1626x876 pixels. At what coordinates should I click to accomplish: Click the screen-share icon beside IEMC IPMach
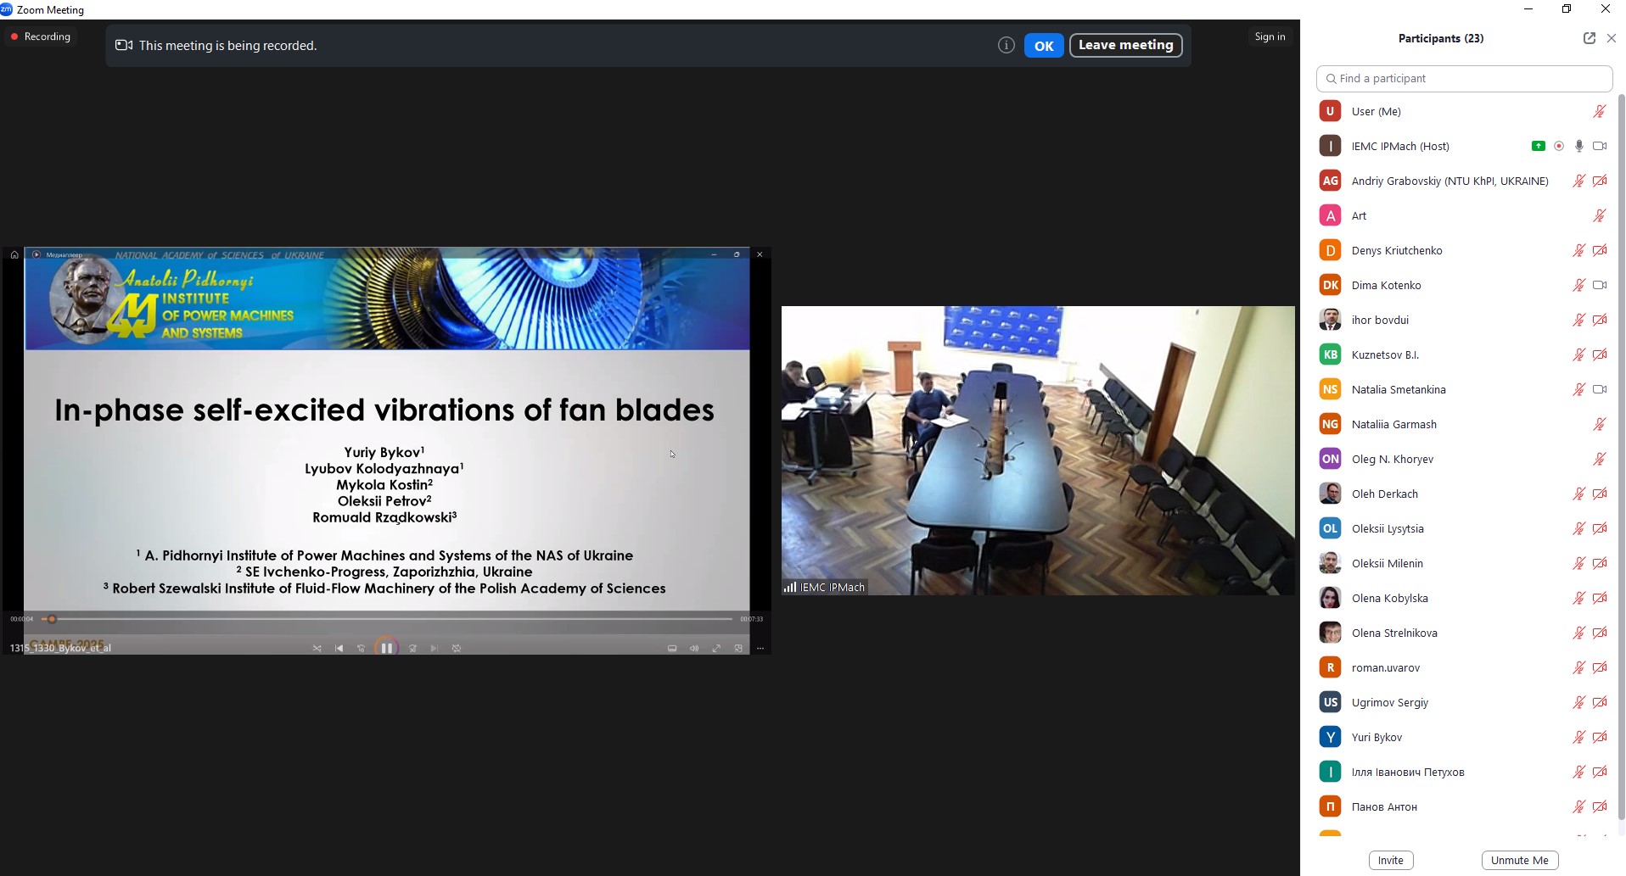pos(1538,146)
